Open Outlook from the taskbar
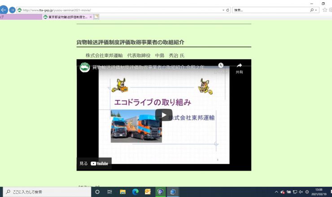Image resolution: width=332 pixels, height=197 pixels. 148,192
